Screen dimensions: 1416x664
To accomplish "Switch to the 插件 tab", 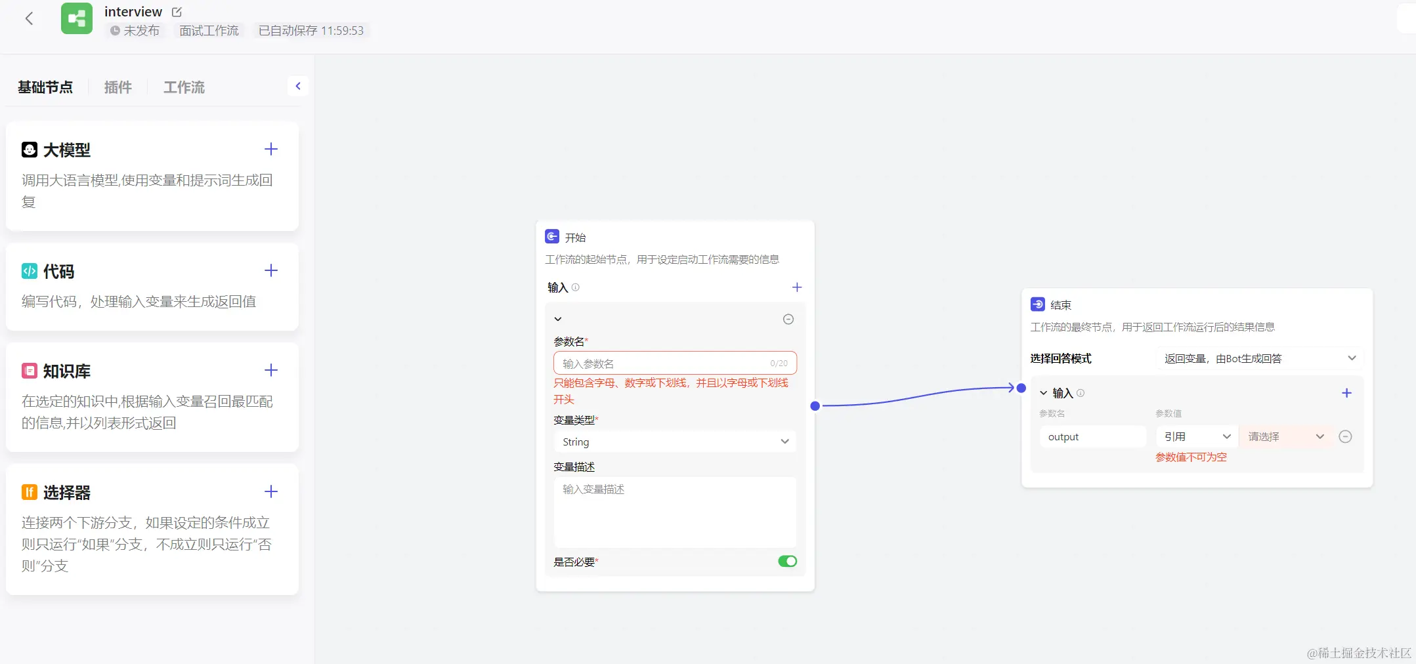I will 118,87.
